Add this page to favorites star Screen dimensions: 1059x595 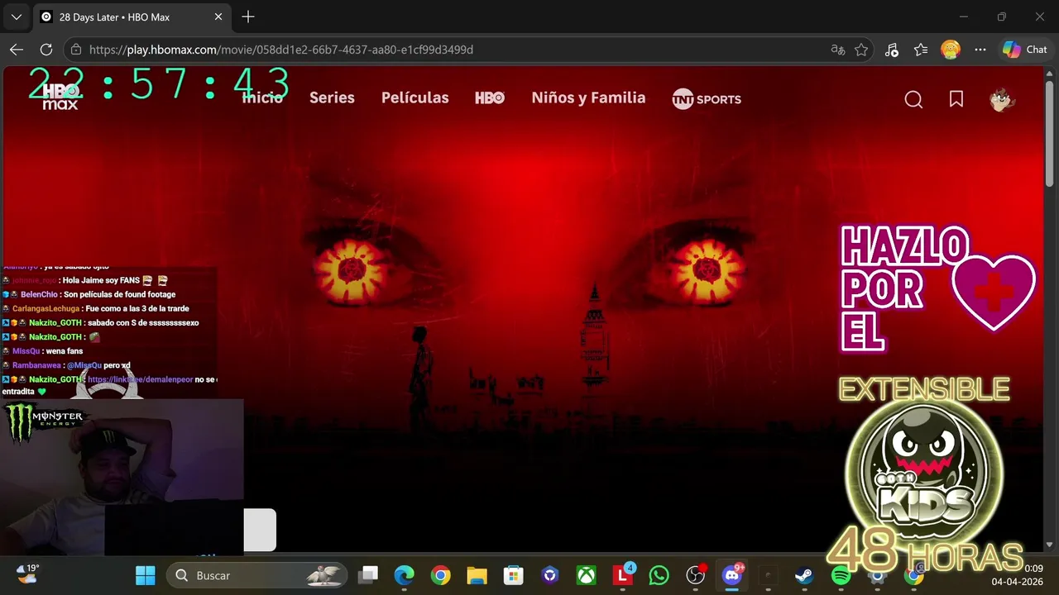point(861,50)
